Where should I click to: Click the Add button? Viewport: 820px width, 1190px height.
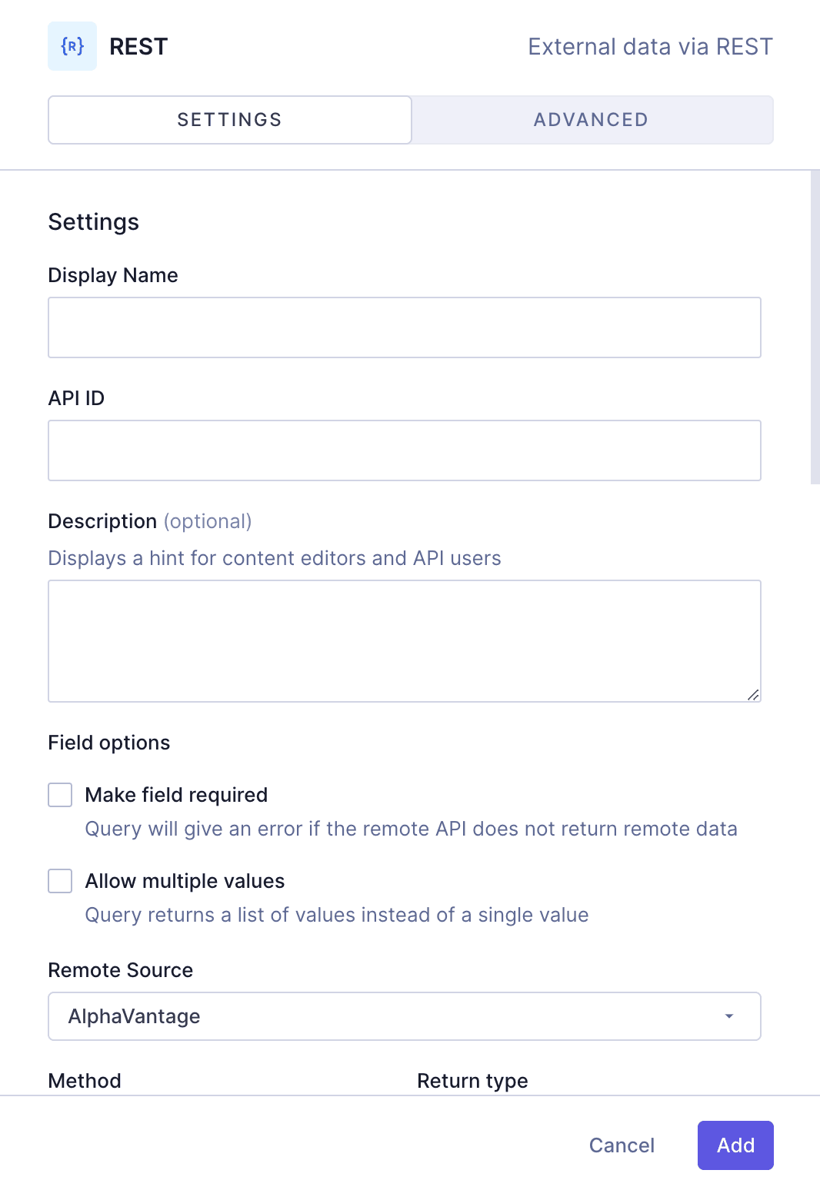pos(735,1145)
